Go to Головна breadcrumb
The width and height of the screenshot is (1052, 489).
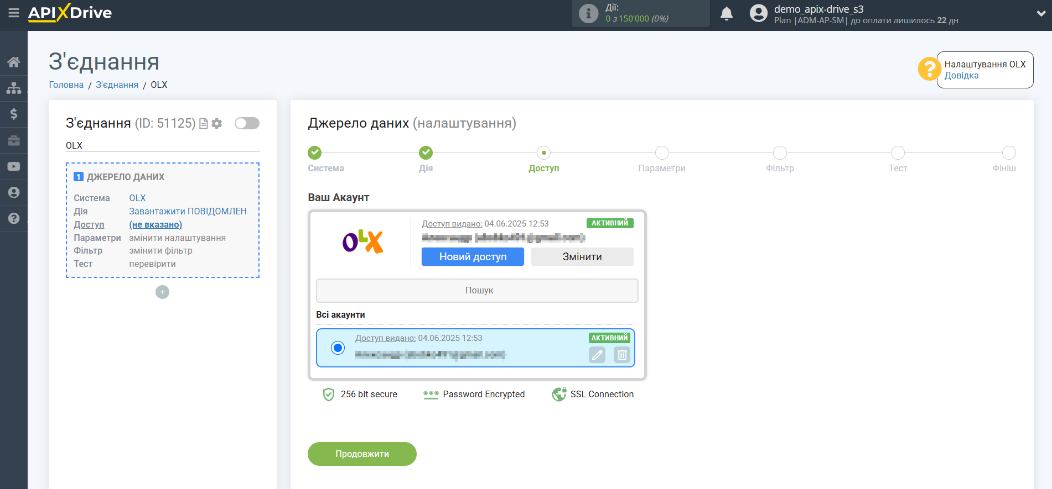[x=66, y=85]
